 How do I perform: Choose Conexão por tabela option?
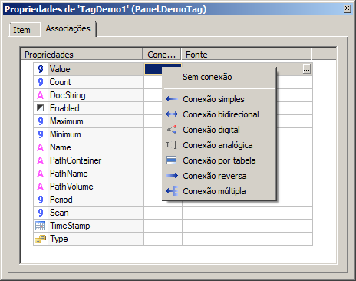click(219, 160)
